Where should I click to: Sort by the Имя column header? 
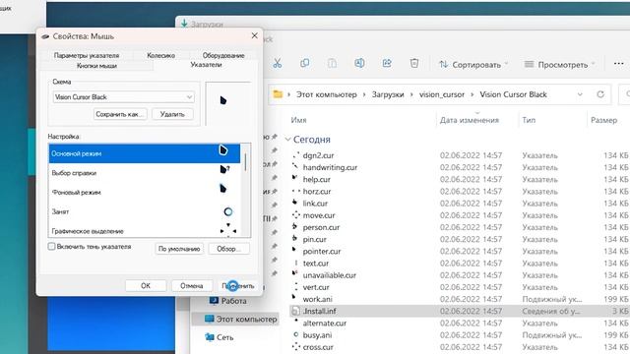[x=298, y=120]
